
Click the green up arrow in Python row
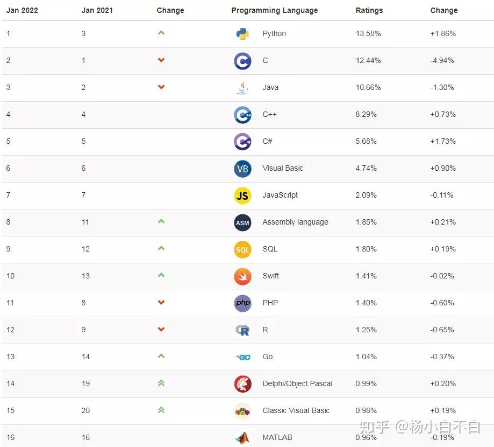[161, 33]
